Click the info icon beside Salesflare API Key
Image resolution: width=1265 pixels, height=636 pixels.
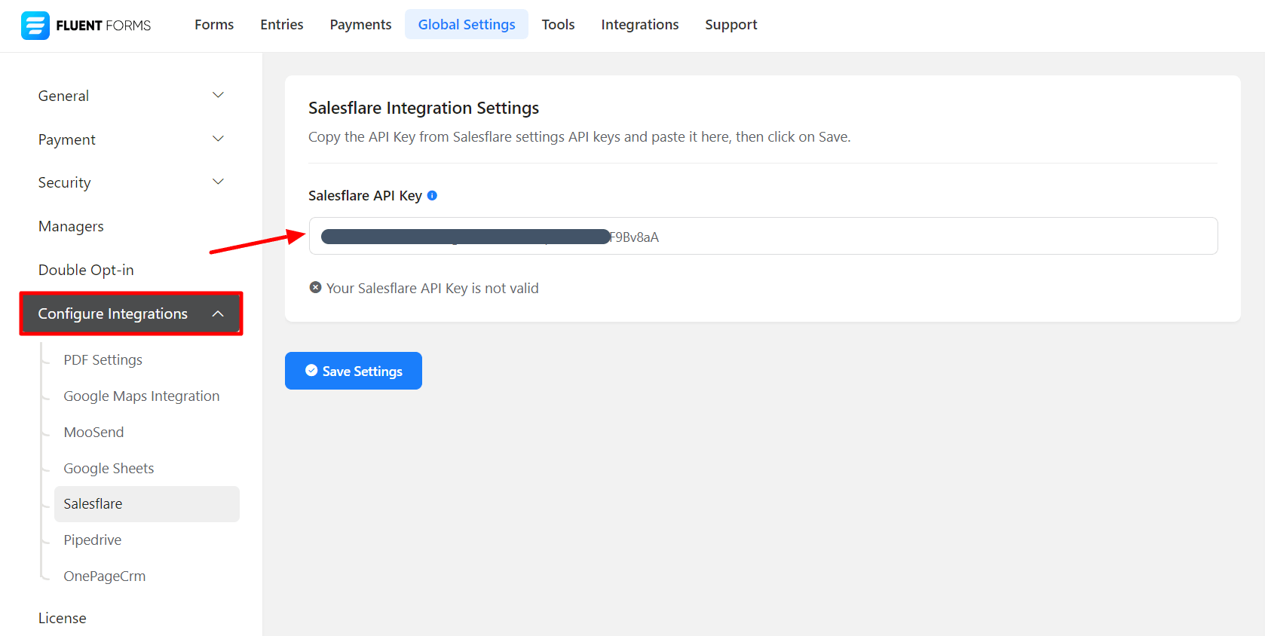coord(432,196)
